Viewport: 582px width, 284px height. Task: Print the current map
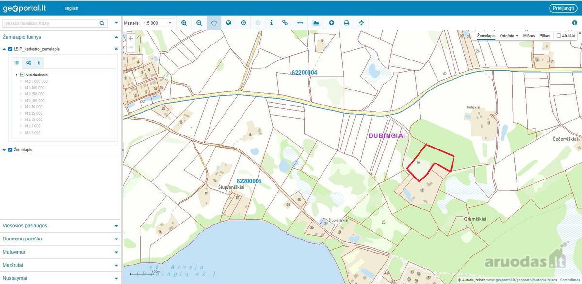pos(346,23)
